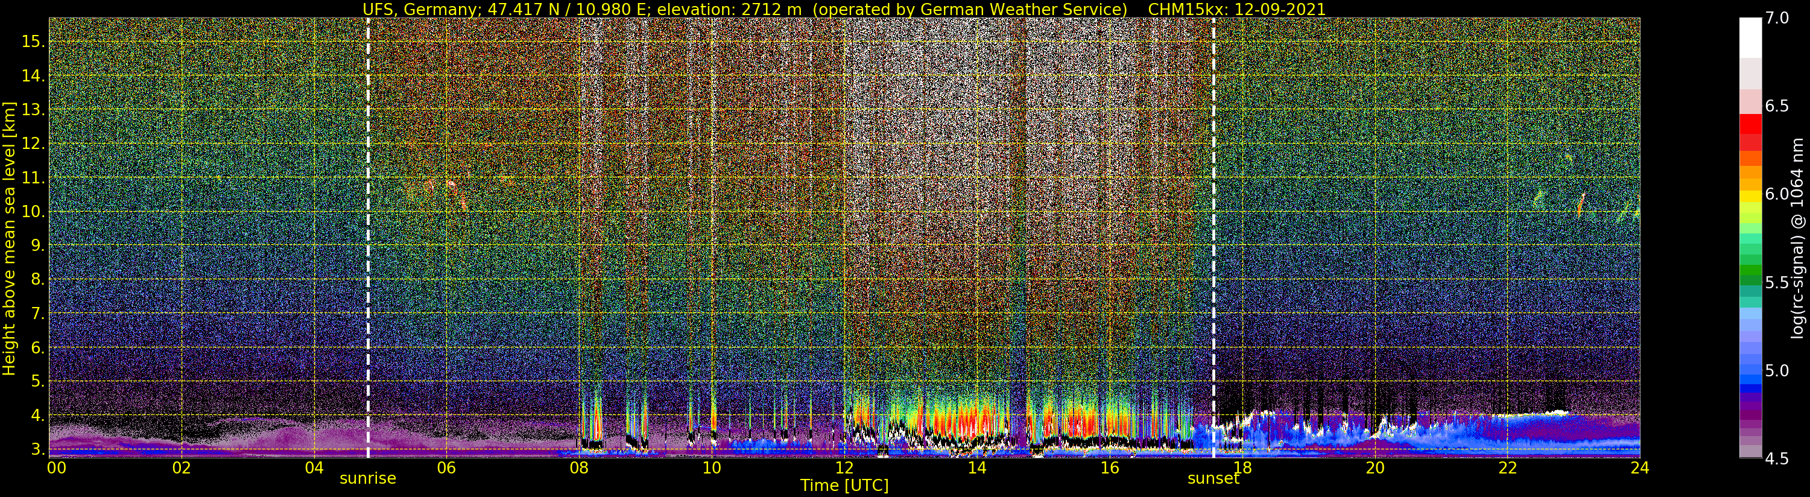Image resolution: width=1810 pixels, height=497 pixels.
Task: Click the sunset label below the time axis
Action: click(x=1213, y=479)
